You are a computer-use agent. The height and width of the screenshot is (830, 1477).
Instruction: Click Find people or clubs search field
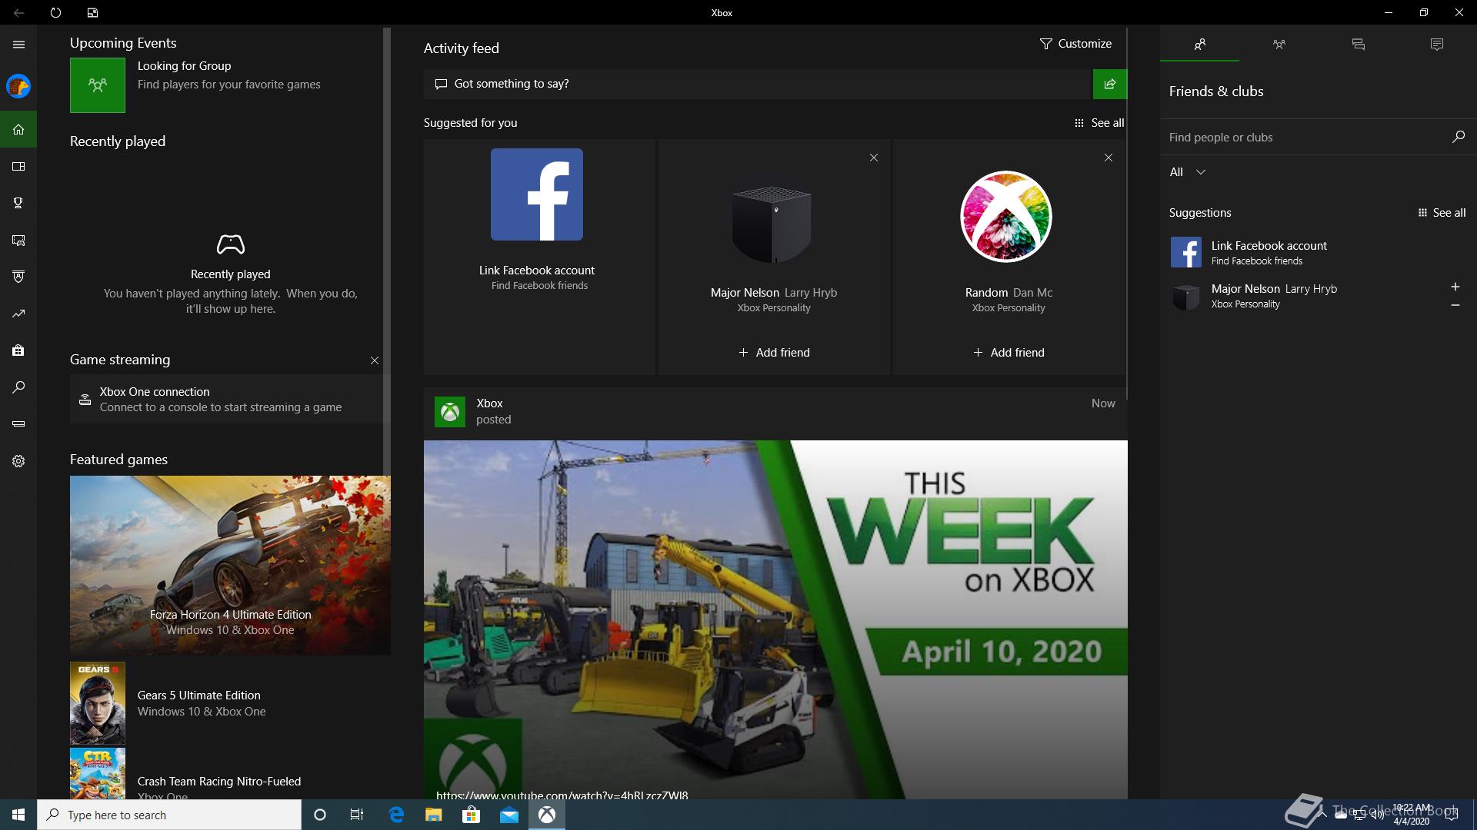(1305, 138)
